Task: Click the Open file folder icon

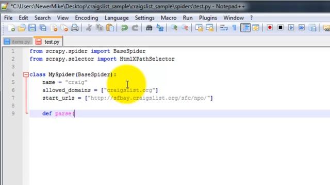Action: tap(22, 28)
